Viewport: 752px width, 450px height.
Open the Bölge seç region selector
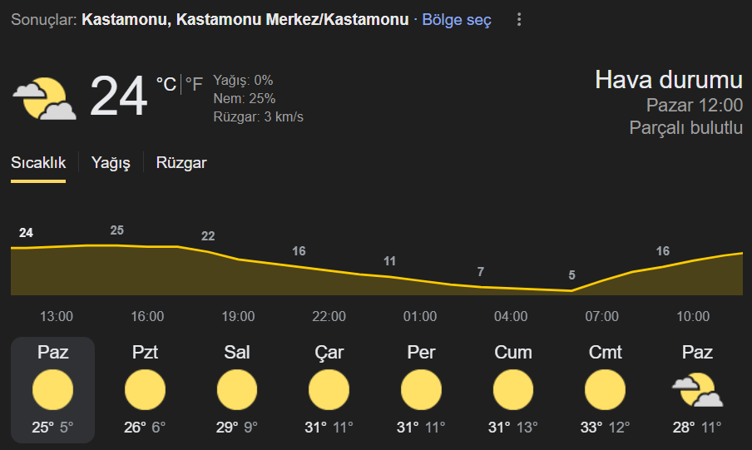point(457,20)
